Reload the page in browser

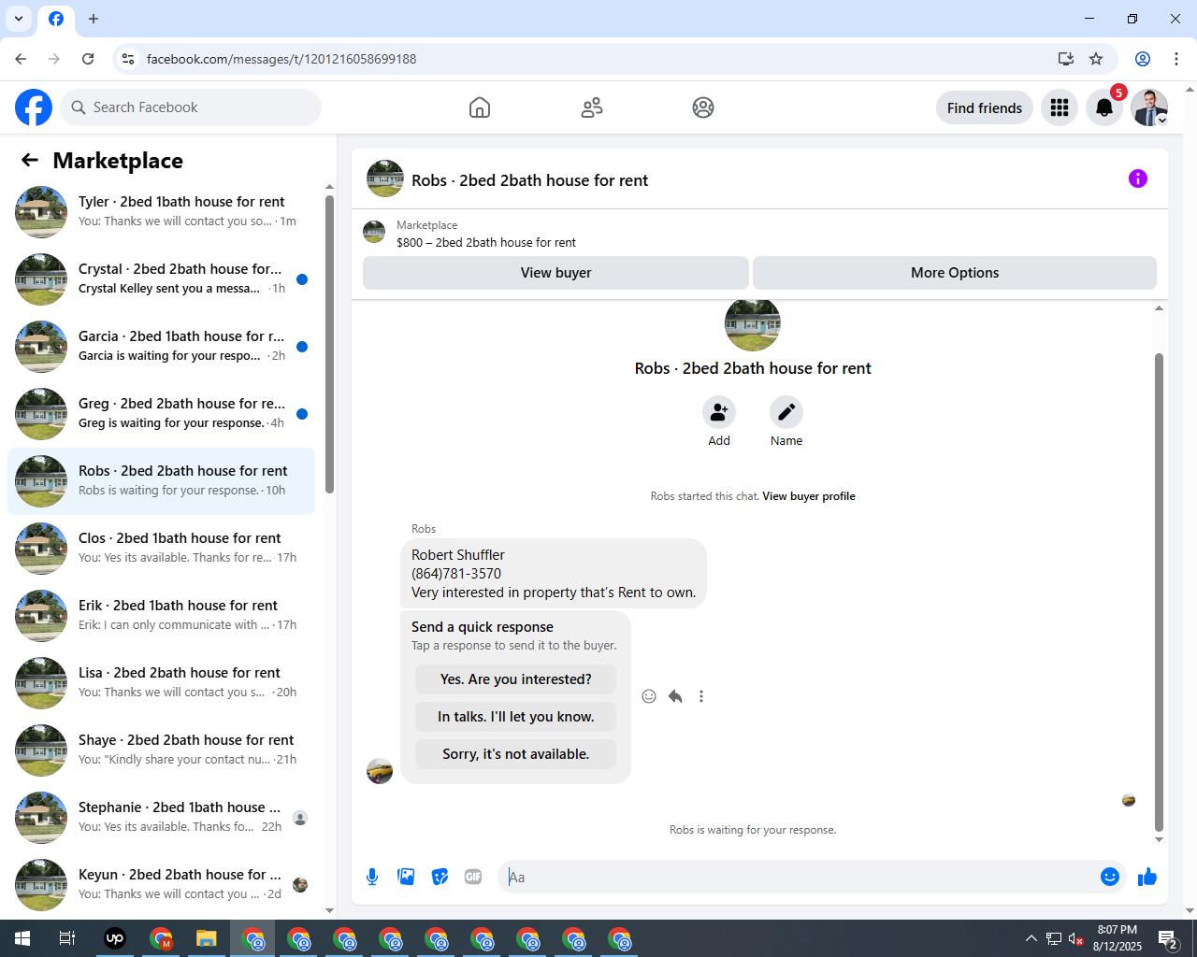pyautogui.click(x=88, y=59)
